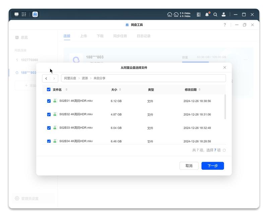Image resolution: width=268 pixels, height=217 pixels.
Task: Open the app grid launcher
Action: (x=24, y=14)
